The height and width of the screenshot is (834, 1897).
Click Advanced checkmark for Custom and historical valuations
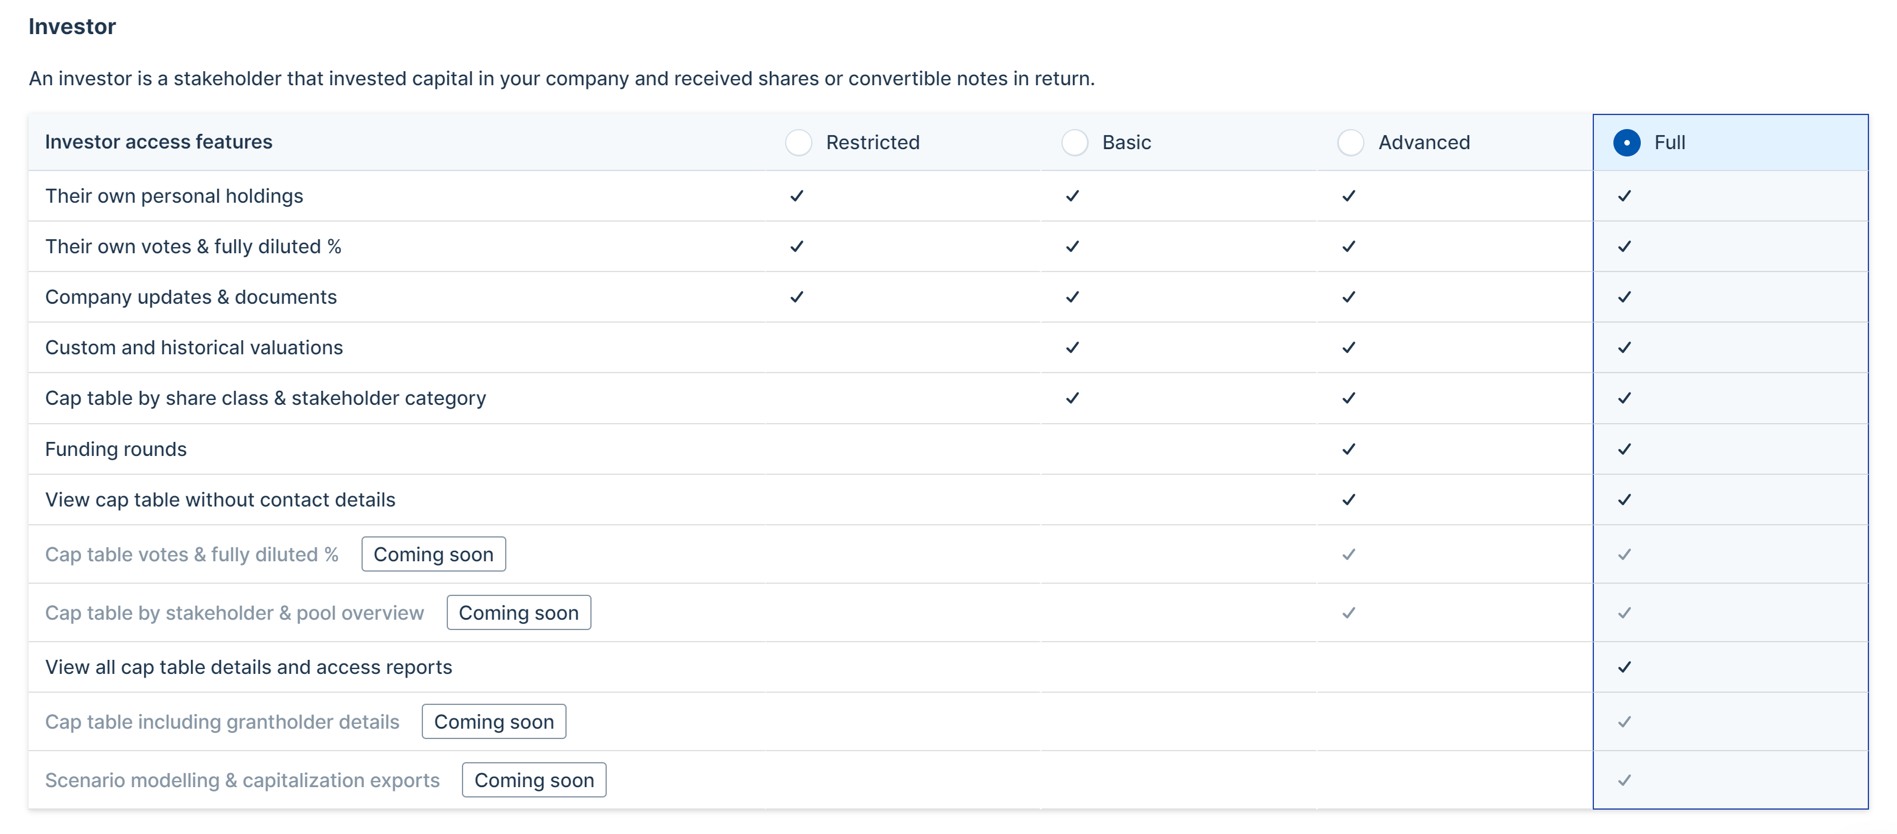pos(1349,347)
